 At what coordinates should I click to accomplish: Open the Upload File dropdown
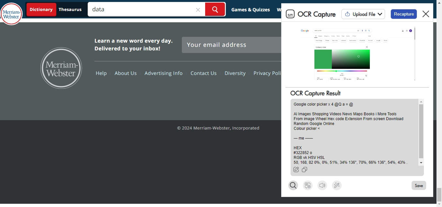coord(363,14)
